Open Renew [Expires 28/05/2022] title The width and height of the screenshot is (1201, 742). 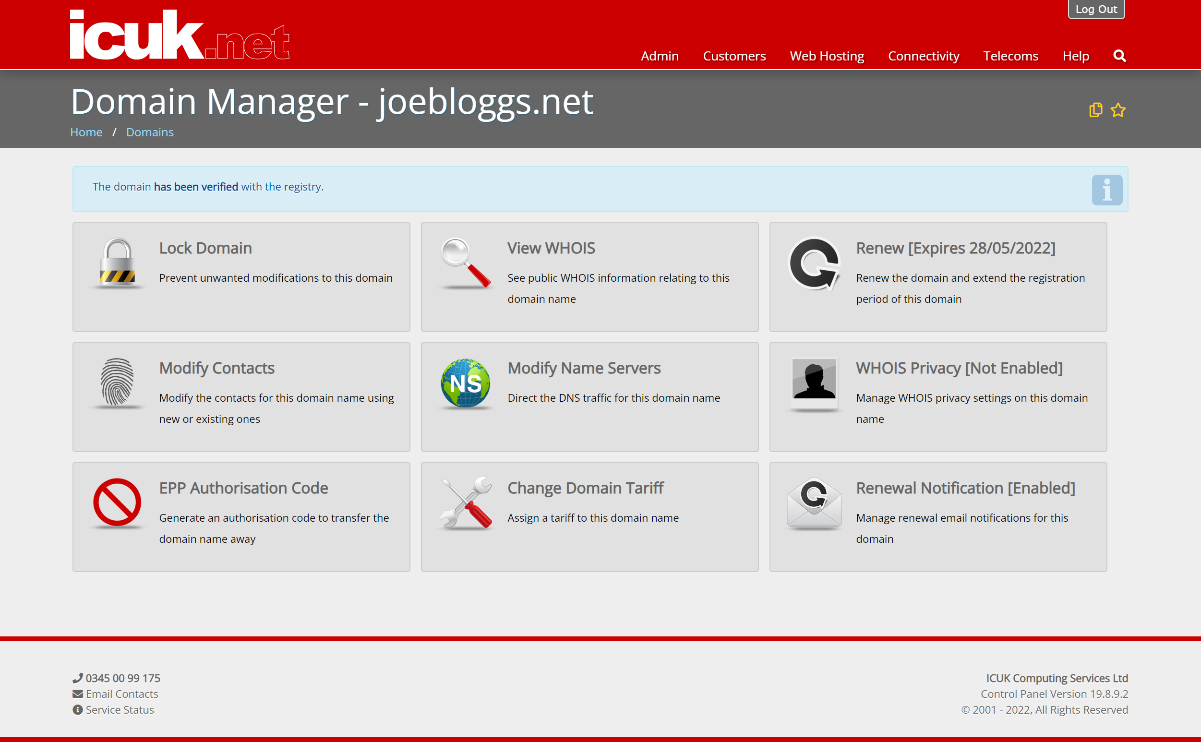(x=956, y=248)
